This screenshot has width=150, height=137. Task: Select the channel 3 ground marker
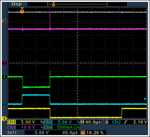5,63
